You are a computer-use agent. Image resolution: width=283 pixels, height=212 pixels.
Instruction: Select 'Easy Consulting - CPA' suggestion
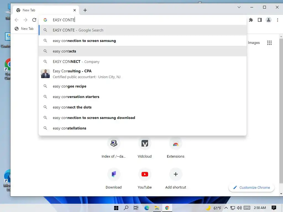143,74
